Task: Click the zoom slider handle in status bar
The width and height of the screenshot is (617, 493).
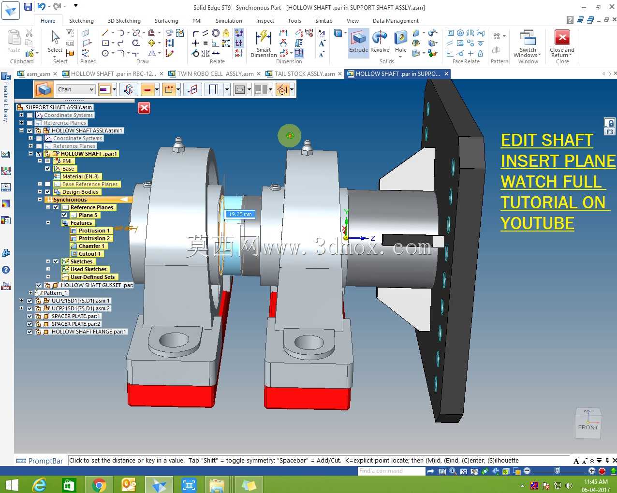Action: [558, 471]
